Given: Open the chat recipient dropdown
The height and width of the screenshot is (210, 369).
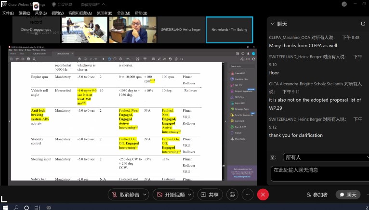Looking at the screenshot, I should (x=326, y=157).
